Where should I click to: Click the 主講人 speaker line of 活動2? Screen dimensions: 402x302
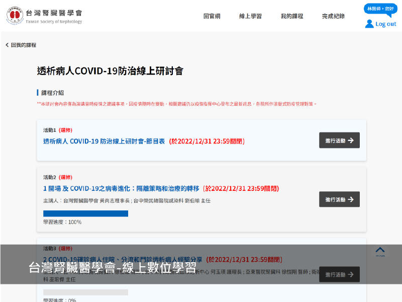click(x=127, y=201)
